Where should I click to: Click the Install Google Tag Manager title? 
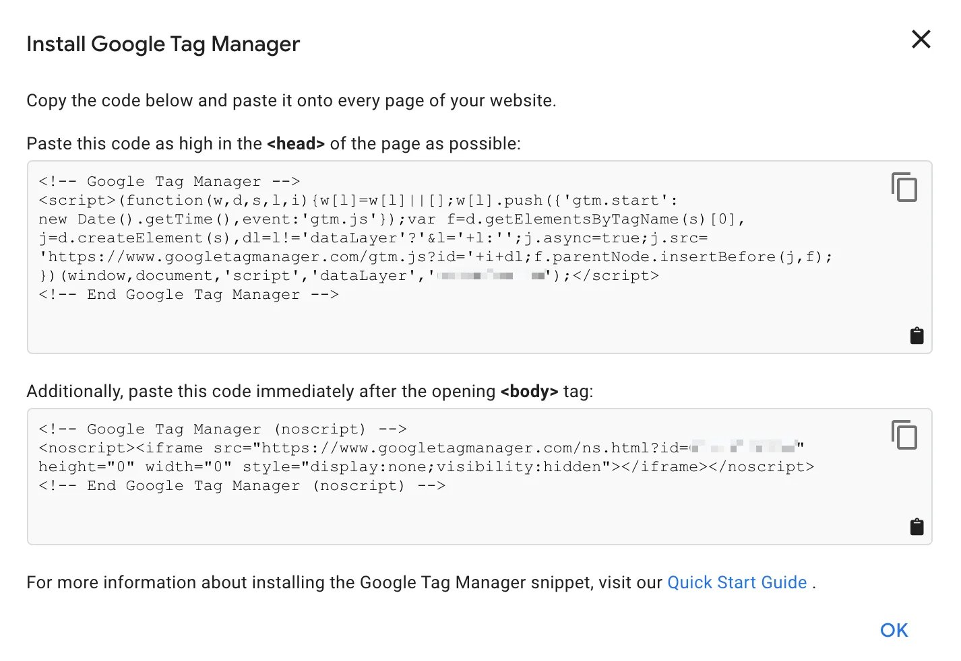[163, 44]
